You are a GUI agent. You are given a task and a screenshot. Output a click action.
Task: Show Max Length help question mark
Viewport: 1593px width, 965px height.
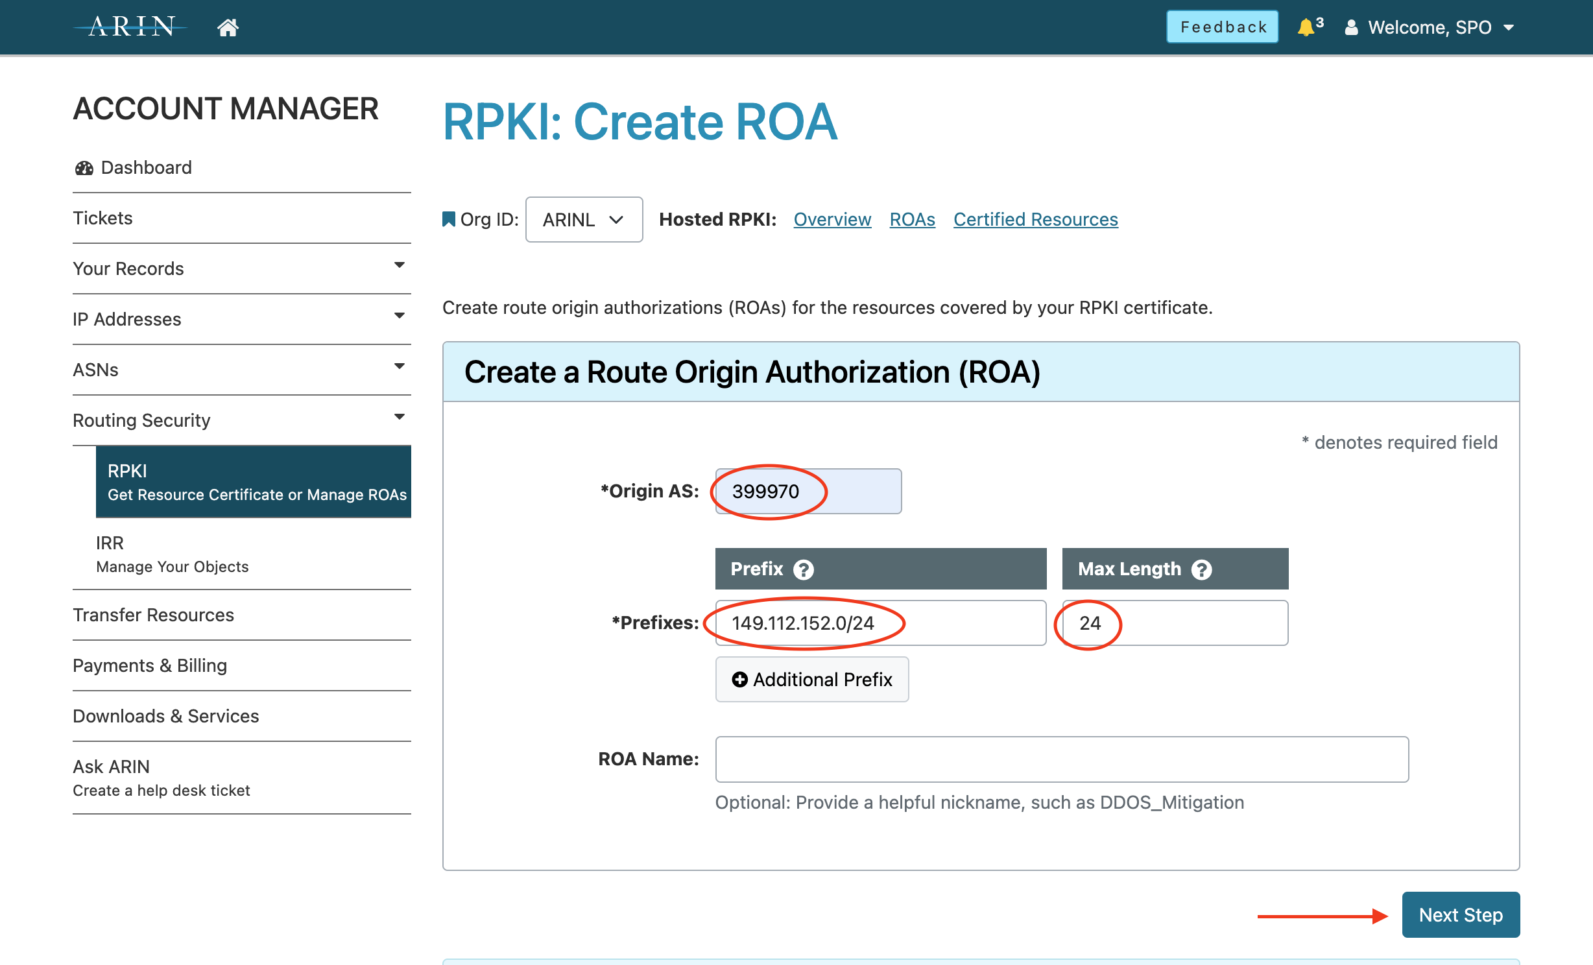pos(1202,569)
